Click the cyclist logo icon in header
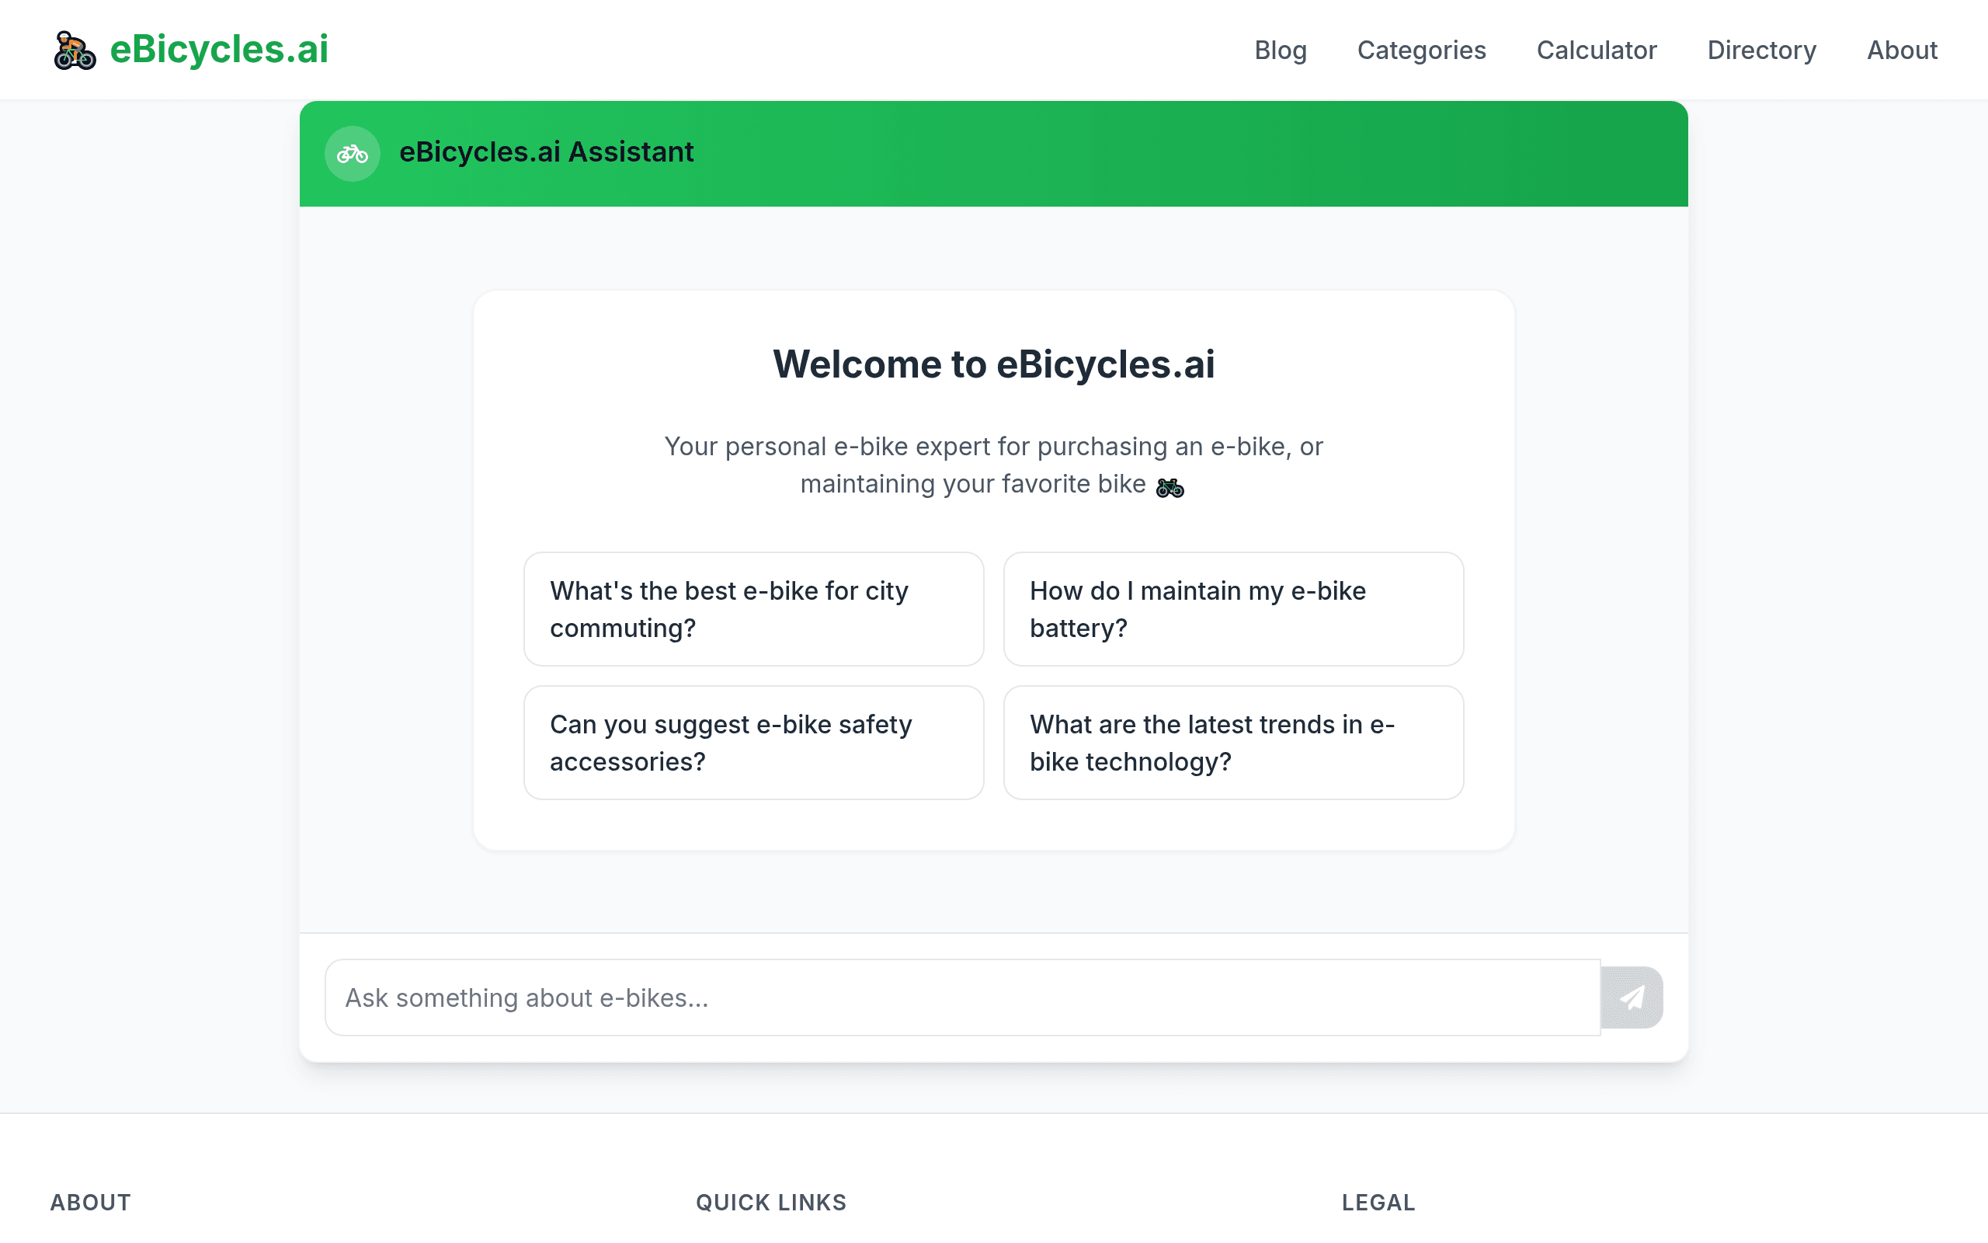This screenshot has height=1243, width=1988. [75, 50]
